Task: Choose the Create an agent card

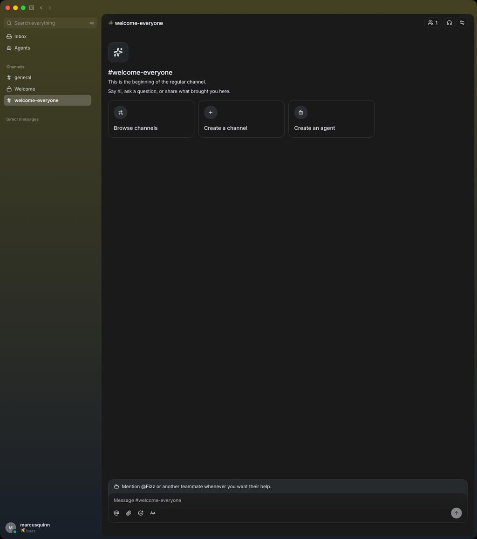Action: click(x=331, y=119)
